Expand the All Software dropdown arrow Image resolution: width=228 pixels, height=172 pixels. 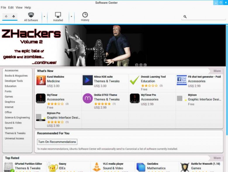[44, 17]
